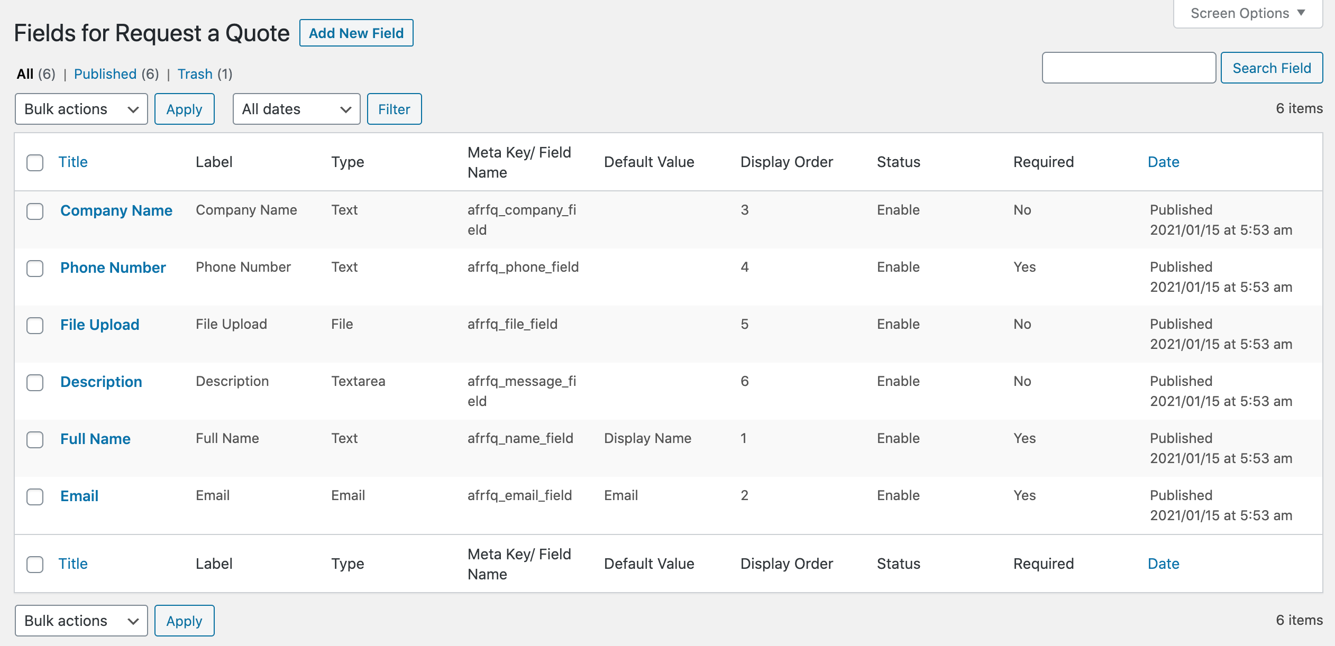This screenshot has width=1335, height=646.
Task: Expand the Screen Options panel
Action: [x=1248, y=13]
